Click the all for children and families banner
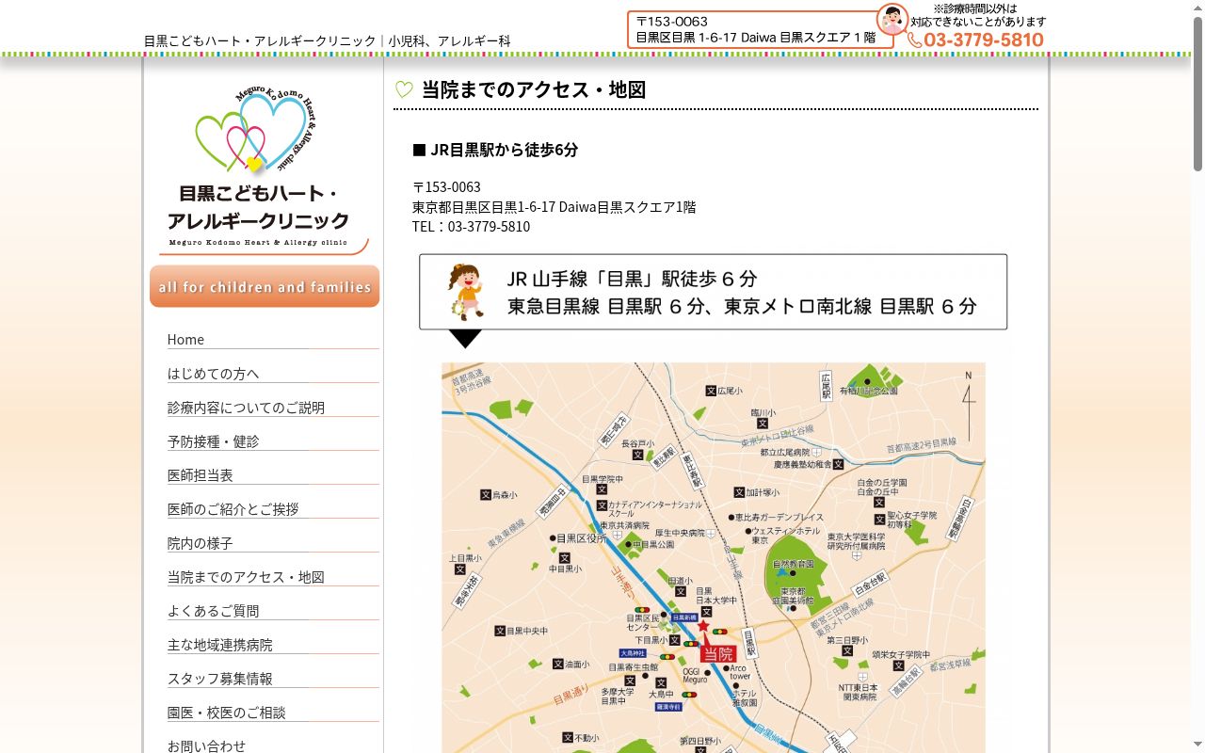The image size is (1205, 753). (x=265, y=286)
